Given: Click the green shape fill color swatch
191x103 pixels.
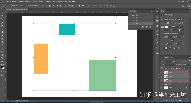Looking at the screenshot, I should (x=163, y=27).
